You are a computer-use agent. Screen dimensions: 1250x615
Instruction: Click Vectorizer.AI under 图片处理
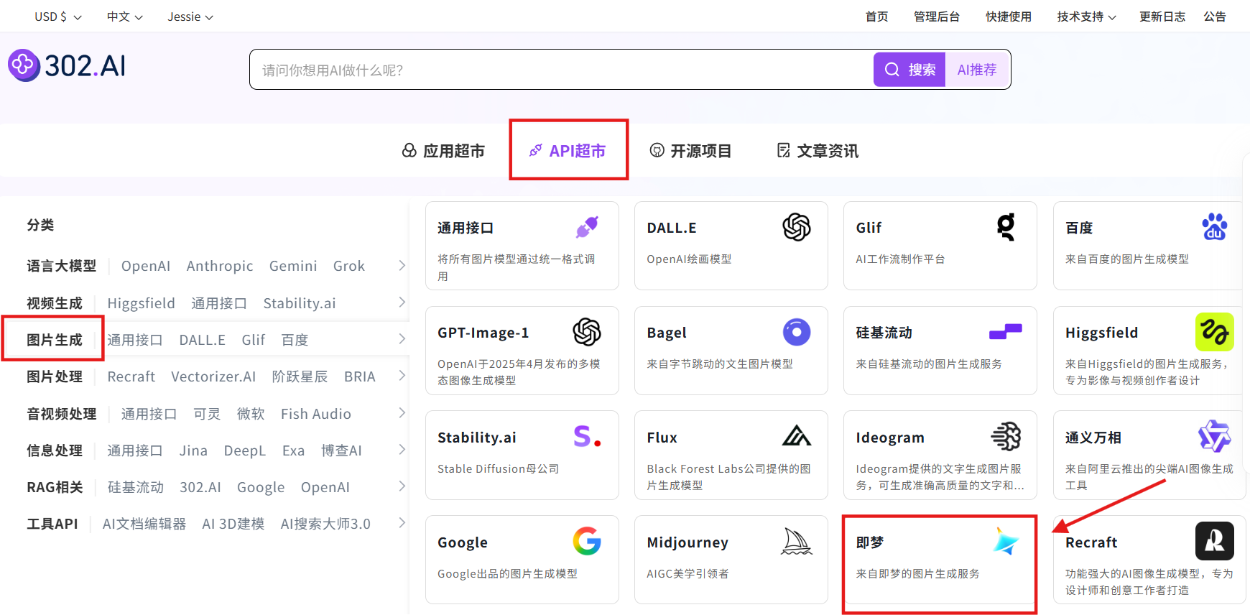click(213, 376)
